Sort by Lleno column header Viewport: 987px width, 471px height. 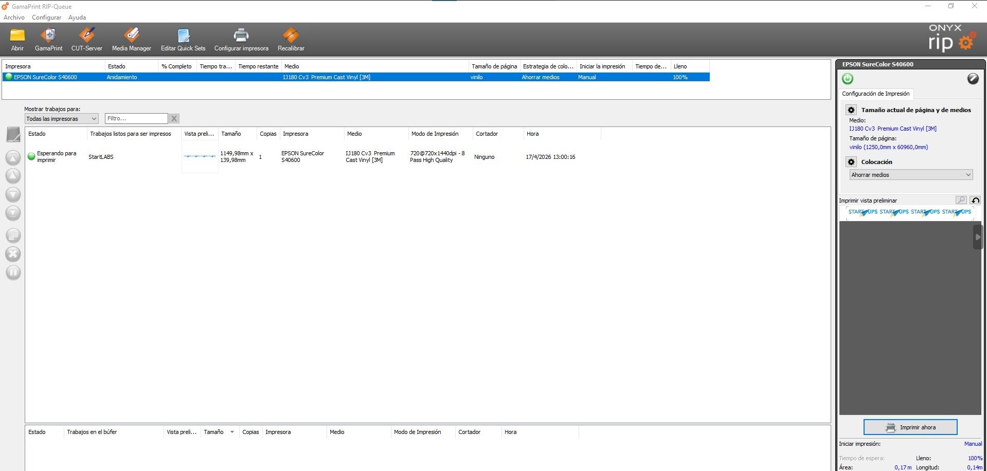click(x=690, y=66)
